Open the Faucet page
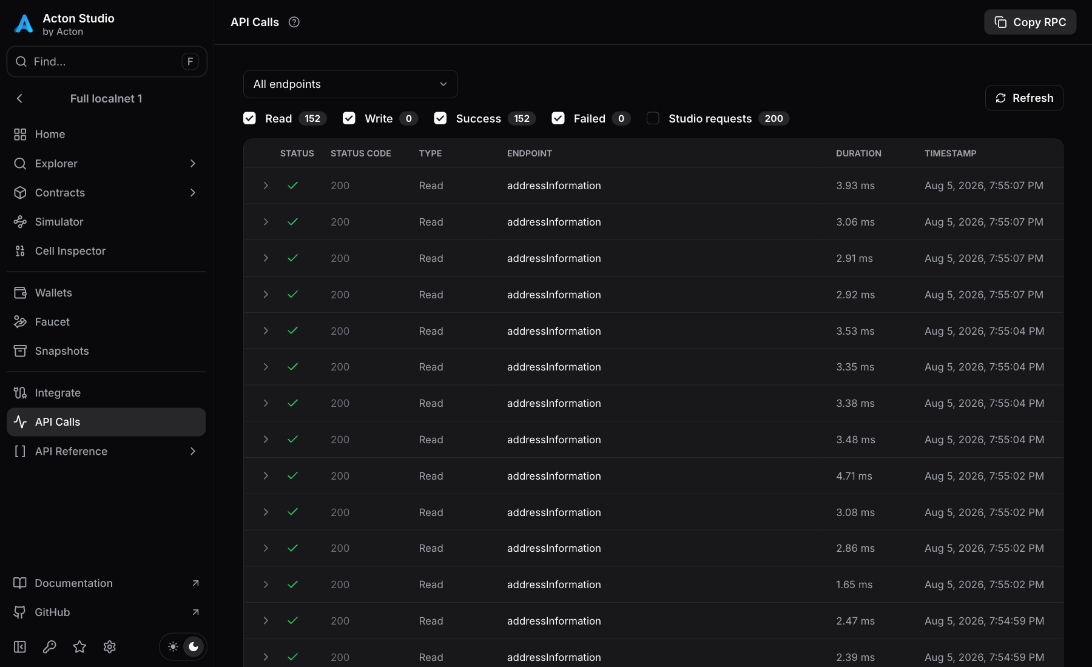This screenshot has height=667, width=1092. (x=106, y=322)
